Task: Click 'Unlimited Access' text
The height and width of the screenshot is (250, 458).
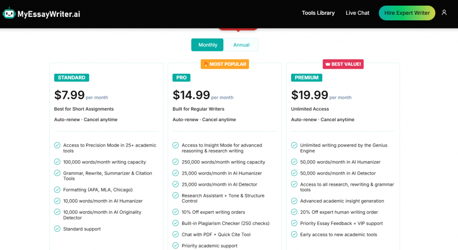Action: [x=310, y=109]
